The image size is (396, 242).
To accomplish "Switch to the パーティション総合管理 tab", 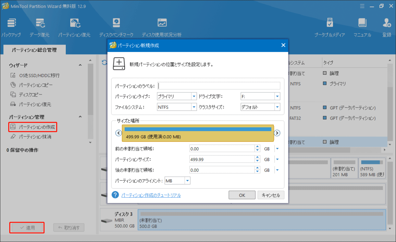I will coord(35,50).
